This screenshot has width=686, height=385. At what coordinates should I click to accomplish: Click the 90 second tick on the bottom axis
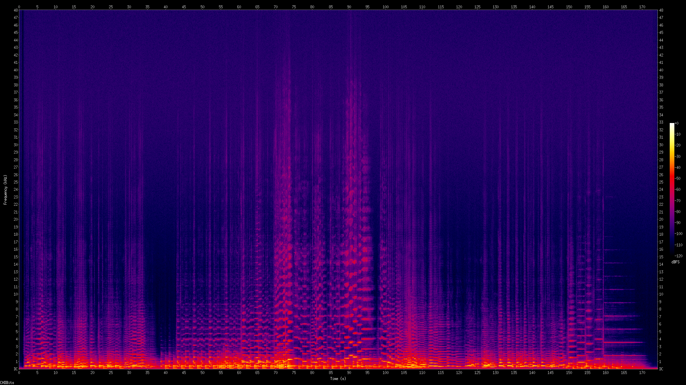coord(349,373)
